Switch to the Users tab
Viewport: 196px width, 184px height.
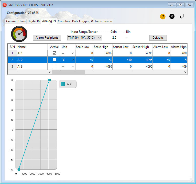coord(22,21)
